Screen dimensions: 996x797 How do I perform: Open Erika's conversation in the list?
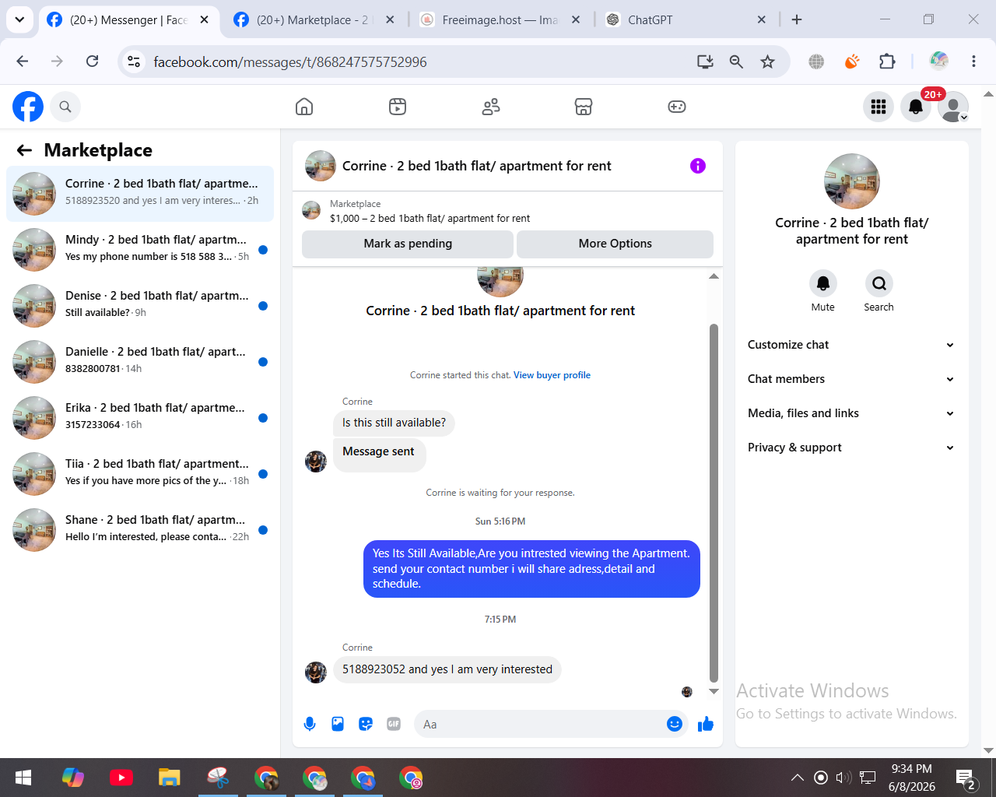coord(140,418)
